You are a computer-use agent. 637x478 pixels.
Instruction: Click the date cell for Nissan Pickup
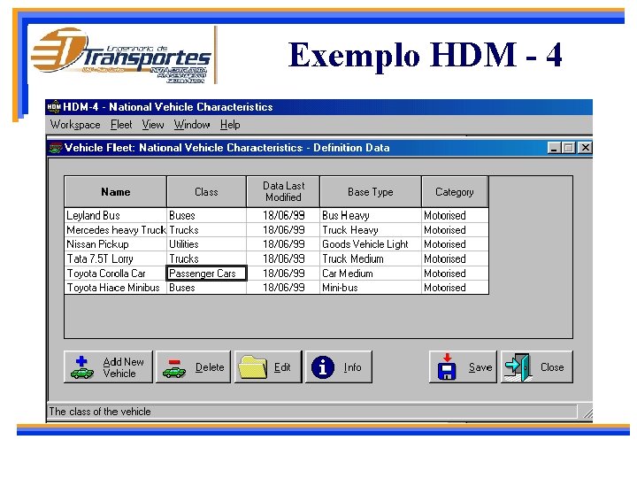[283, 244]
